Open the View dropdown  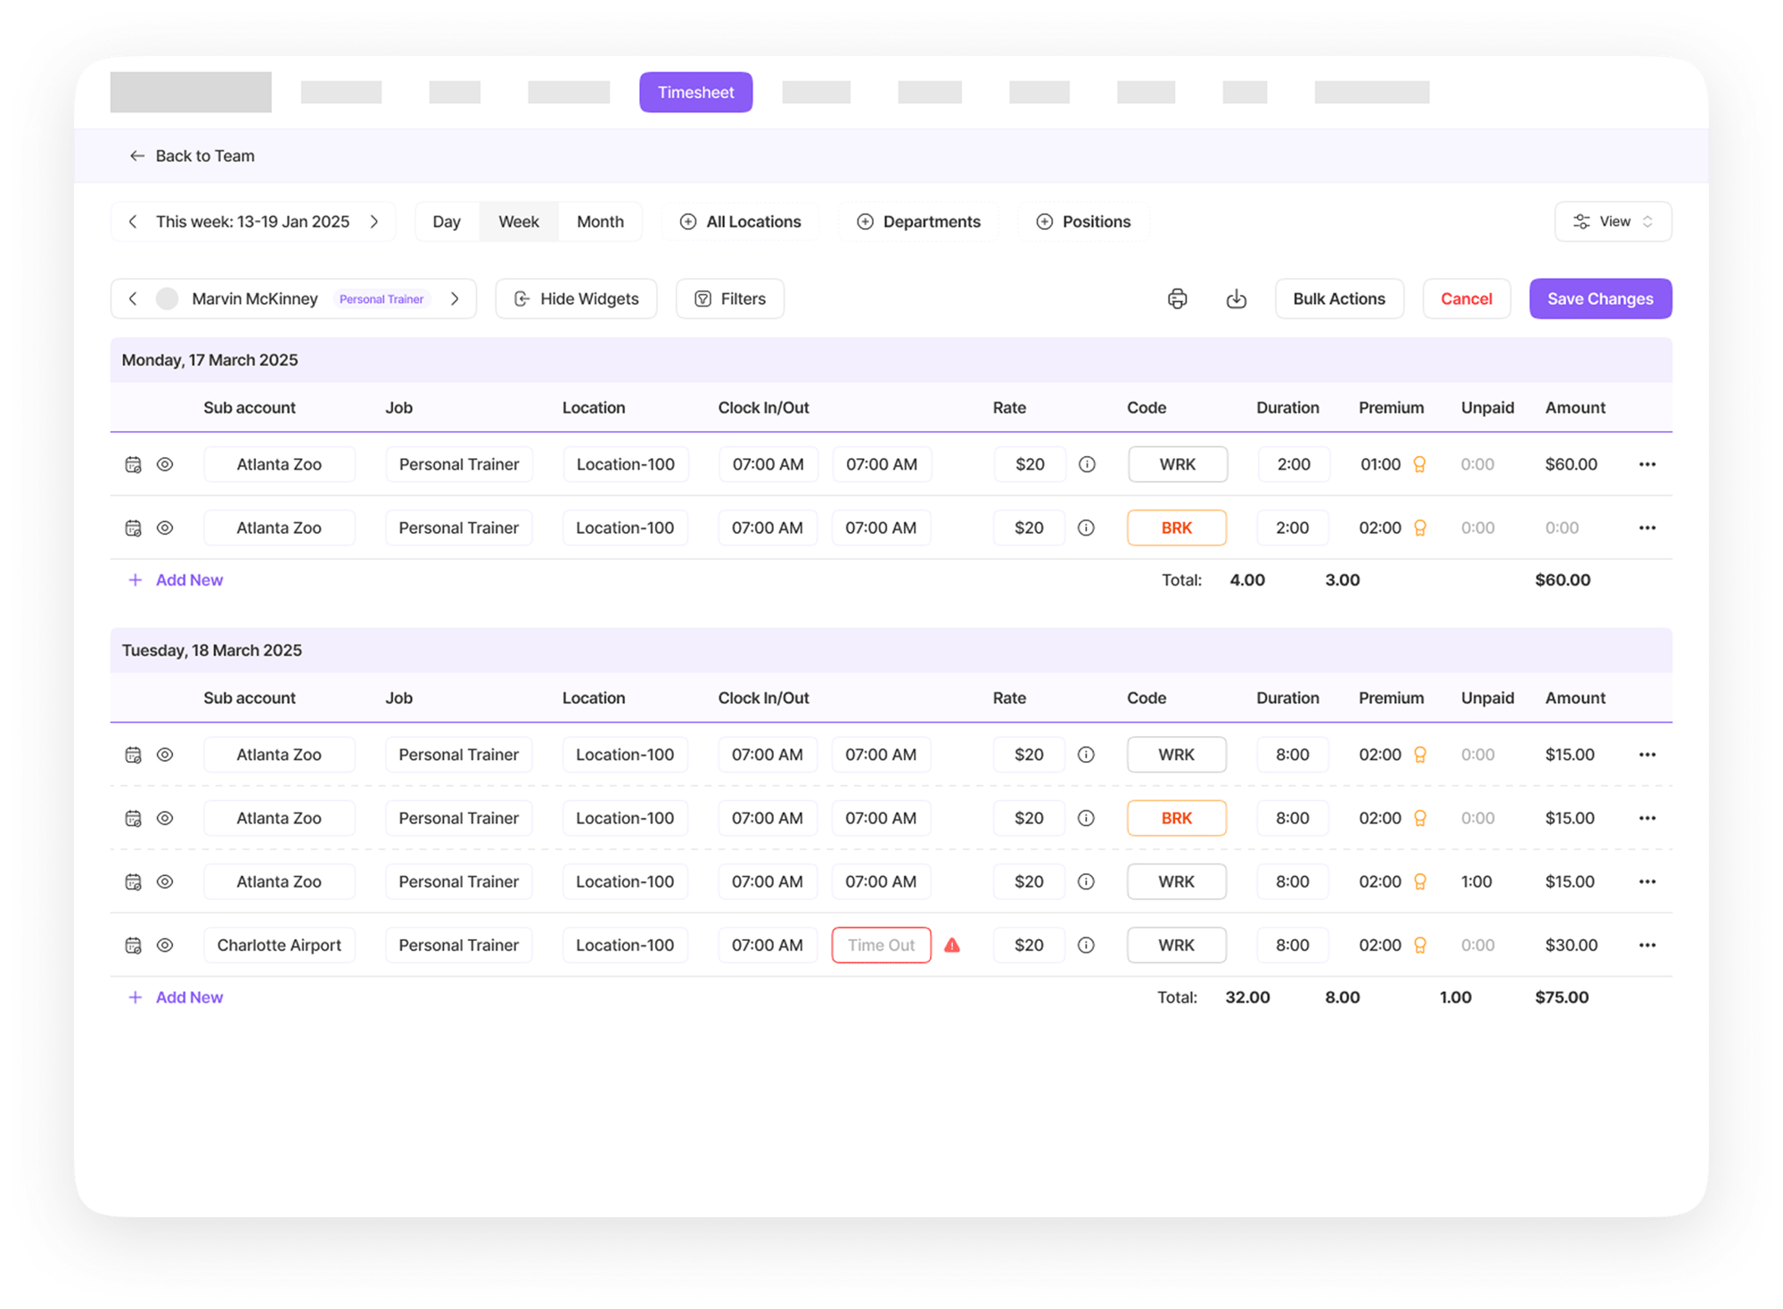click(x=1613, y=222)
